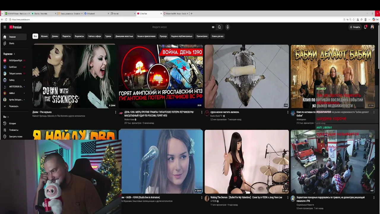Click the browser address bar URL
The height and width of the screenshot is (214, 380).
point(21,19)
